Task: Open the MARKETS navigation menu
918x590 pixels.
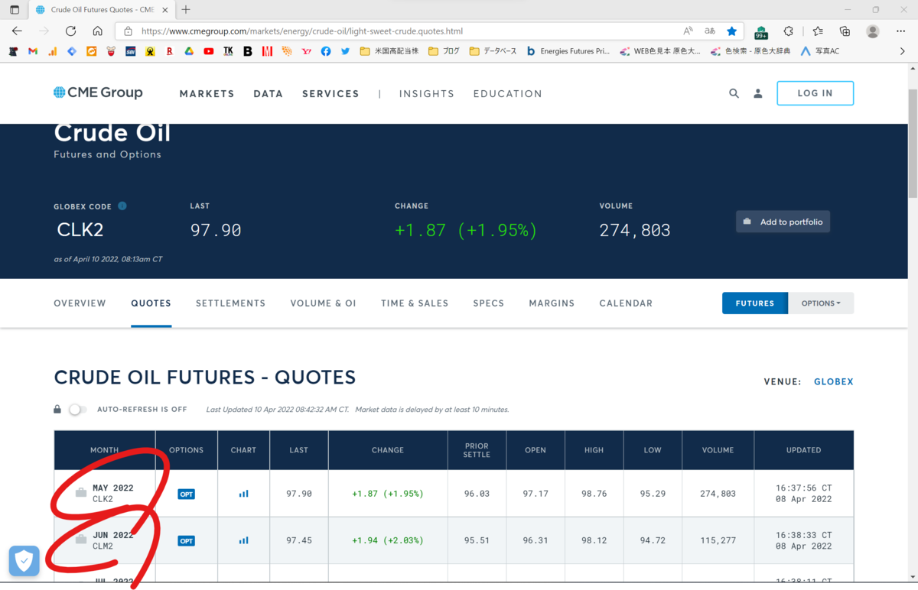Action: (207, 93)
